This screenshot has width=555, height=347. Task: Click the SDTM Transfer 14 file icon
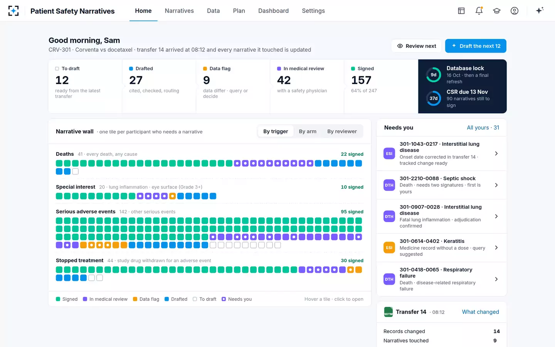click(x=388, y=312)
